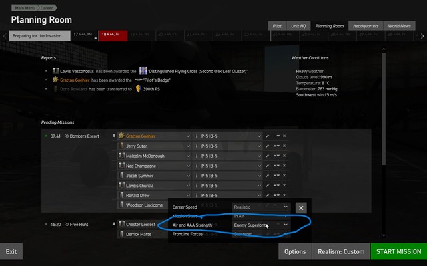Open loadout wrench for Grattan Goehler
The image size is (427, 266).
coord(267,136)
